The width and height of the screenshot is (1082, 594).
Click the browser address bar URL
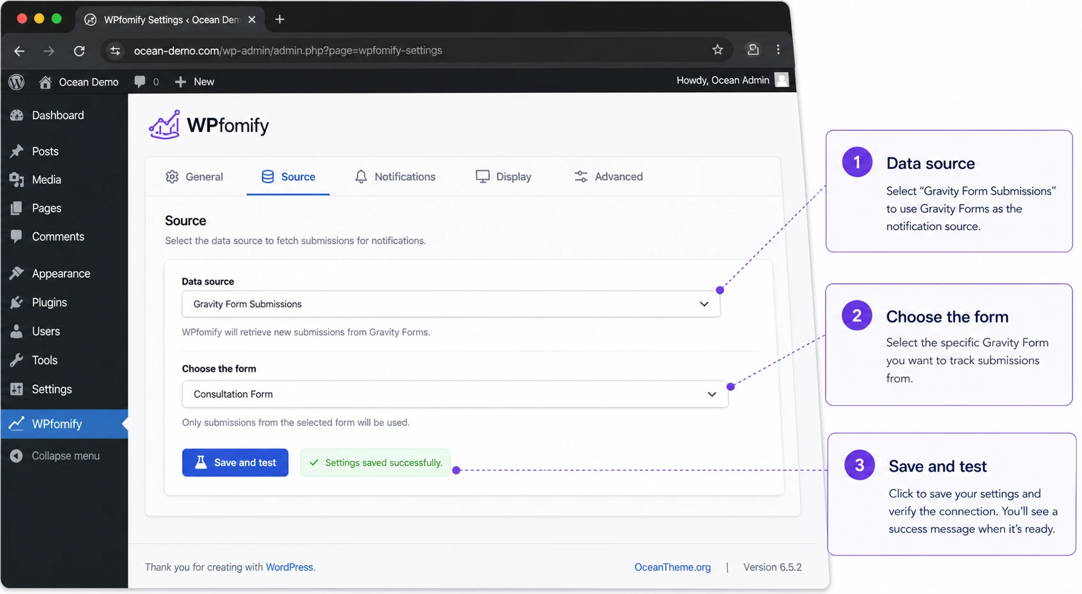tap(288, 51)
